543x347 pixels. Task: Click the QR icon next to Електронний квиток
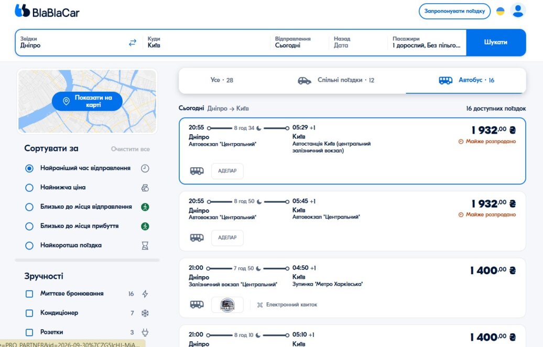260,305
